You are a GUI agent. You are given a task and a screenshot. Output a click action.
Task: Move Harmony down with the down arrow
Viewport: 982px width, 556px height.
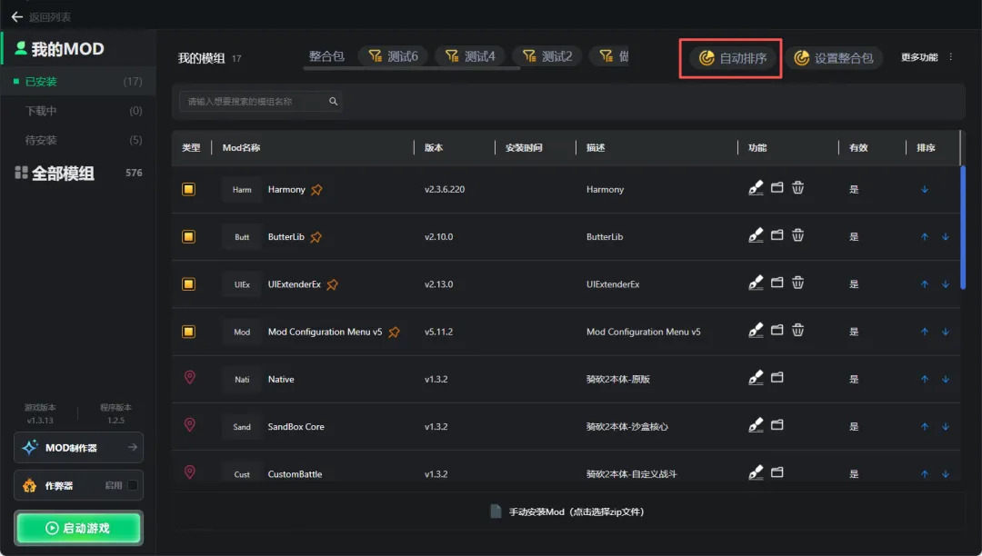[925, 189]
